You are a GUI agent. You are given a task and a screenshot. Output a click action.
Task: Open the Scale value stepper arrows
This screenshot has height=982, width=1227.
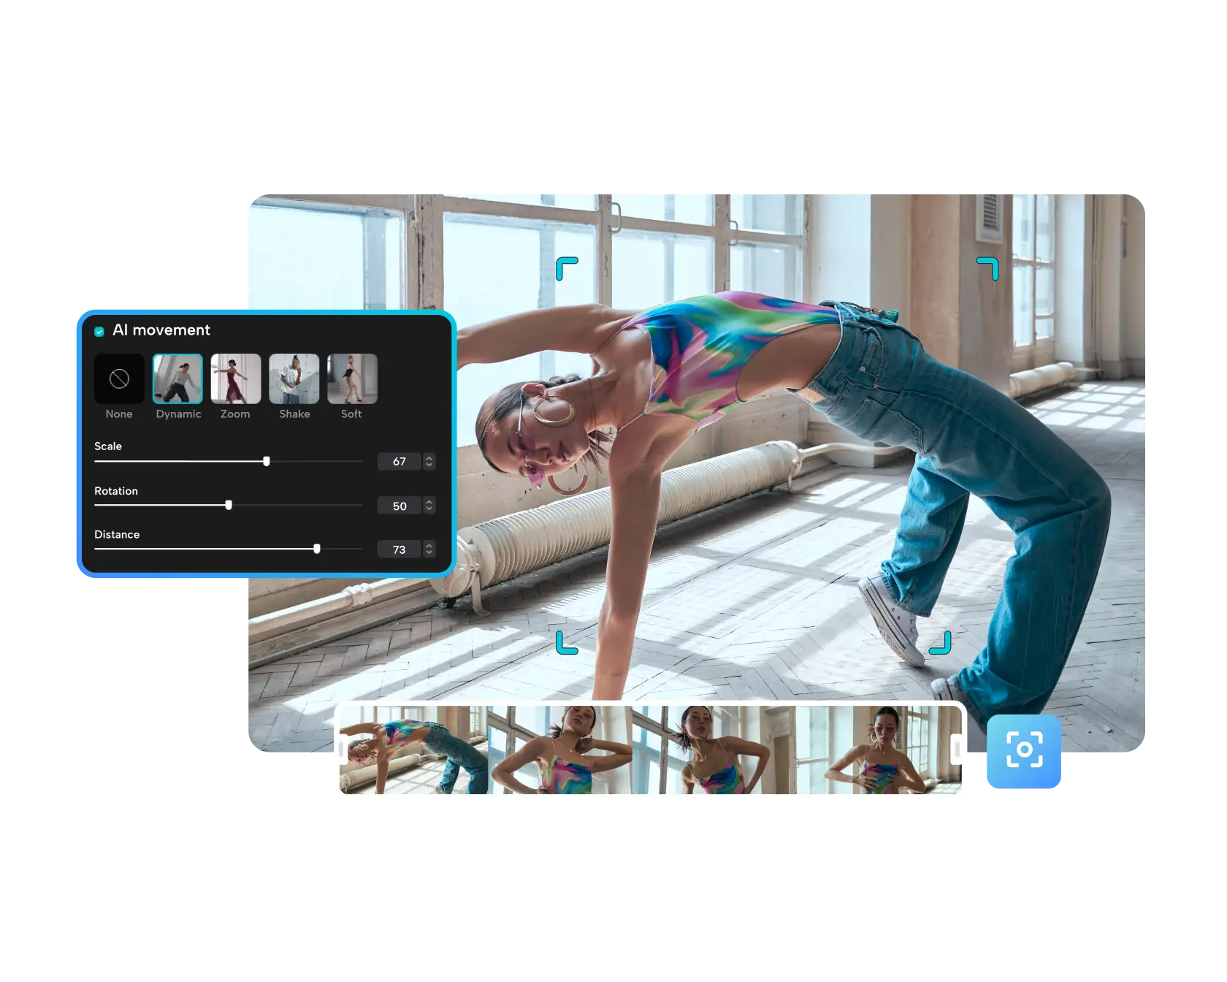pyautogui.click(x=429, y=461)
